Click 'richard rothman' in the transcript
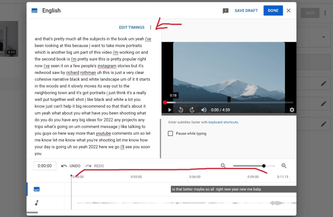Viewport: 333px width, 217px height. (81, 73)
